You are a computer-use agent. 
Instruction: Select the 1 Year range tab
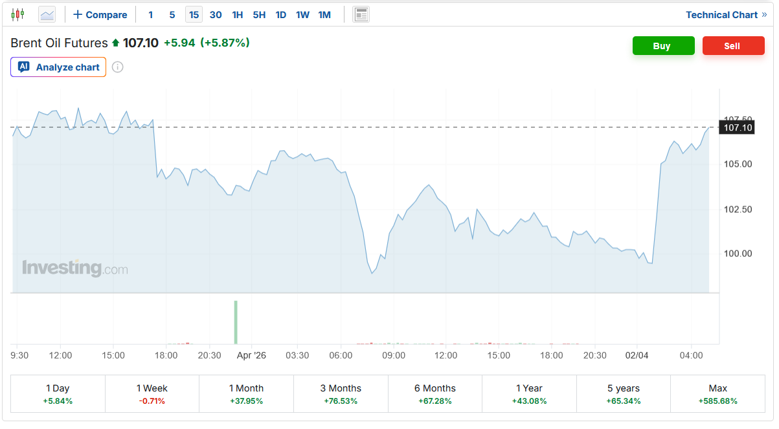[529, 394]
